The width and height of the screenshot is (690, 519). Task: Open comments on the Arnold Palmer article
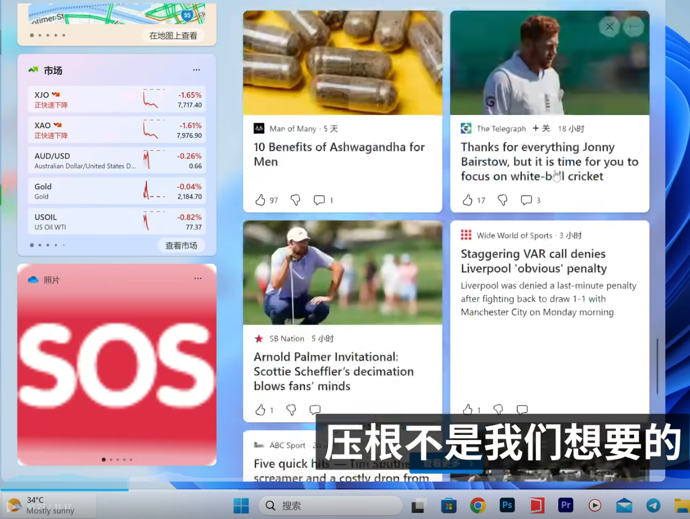point(315,410)
